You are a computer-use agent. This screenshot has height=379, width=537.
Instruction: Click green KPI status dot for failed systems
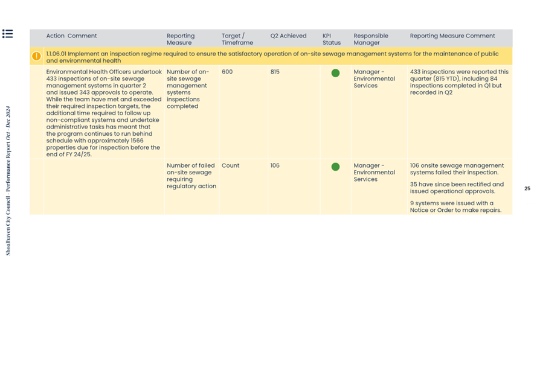click(x=335, y=167)
